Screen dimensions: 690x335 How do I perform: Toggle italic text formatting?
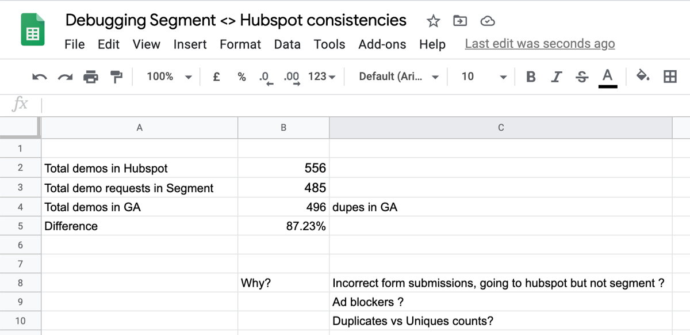click(x=556, y=77)
